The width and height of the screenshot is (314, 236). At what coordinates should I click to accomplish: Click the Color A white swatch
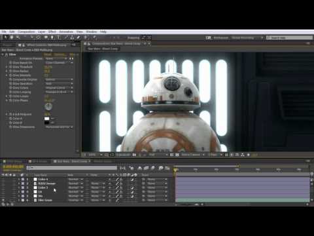(46, 119)
